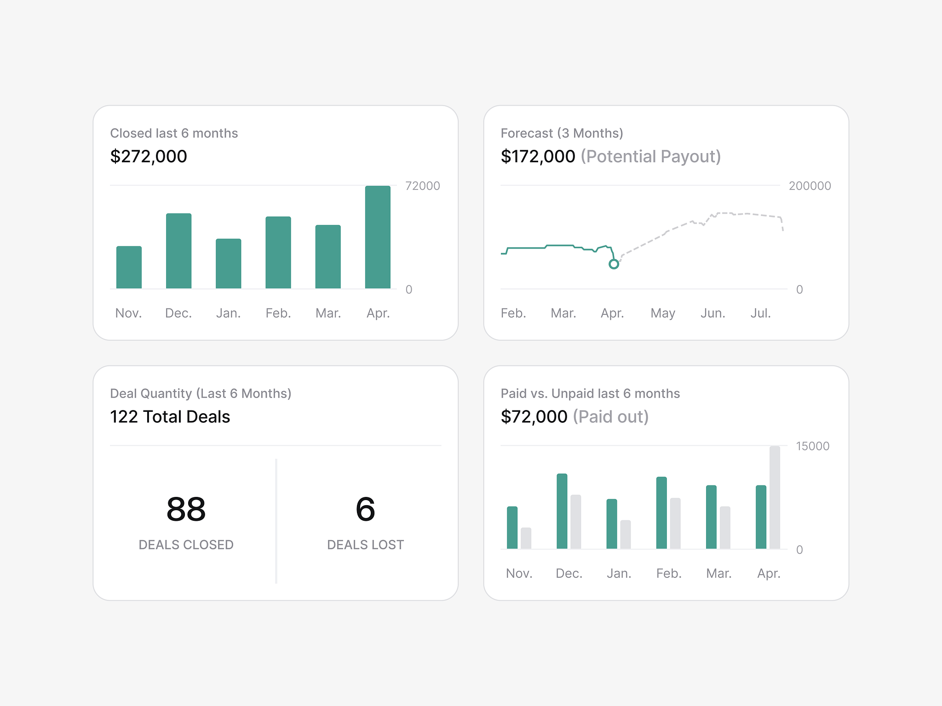Viewport: 942px width, 706px height.
Task: Click the '$72,000' paid out value
Action: [x=534, y=417]
